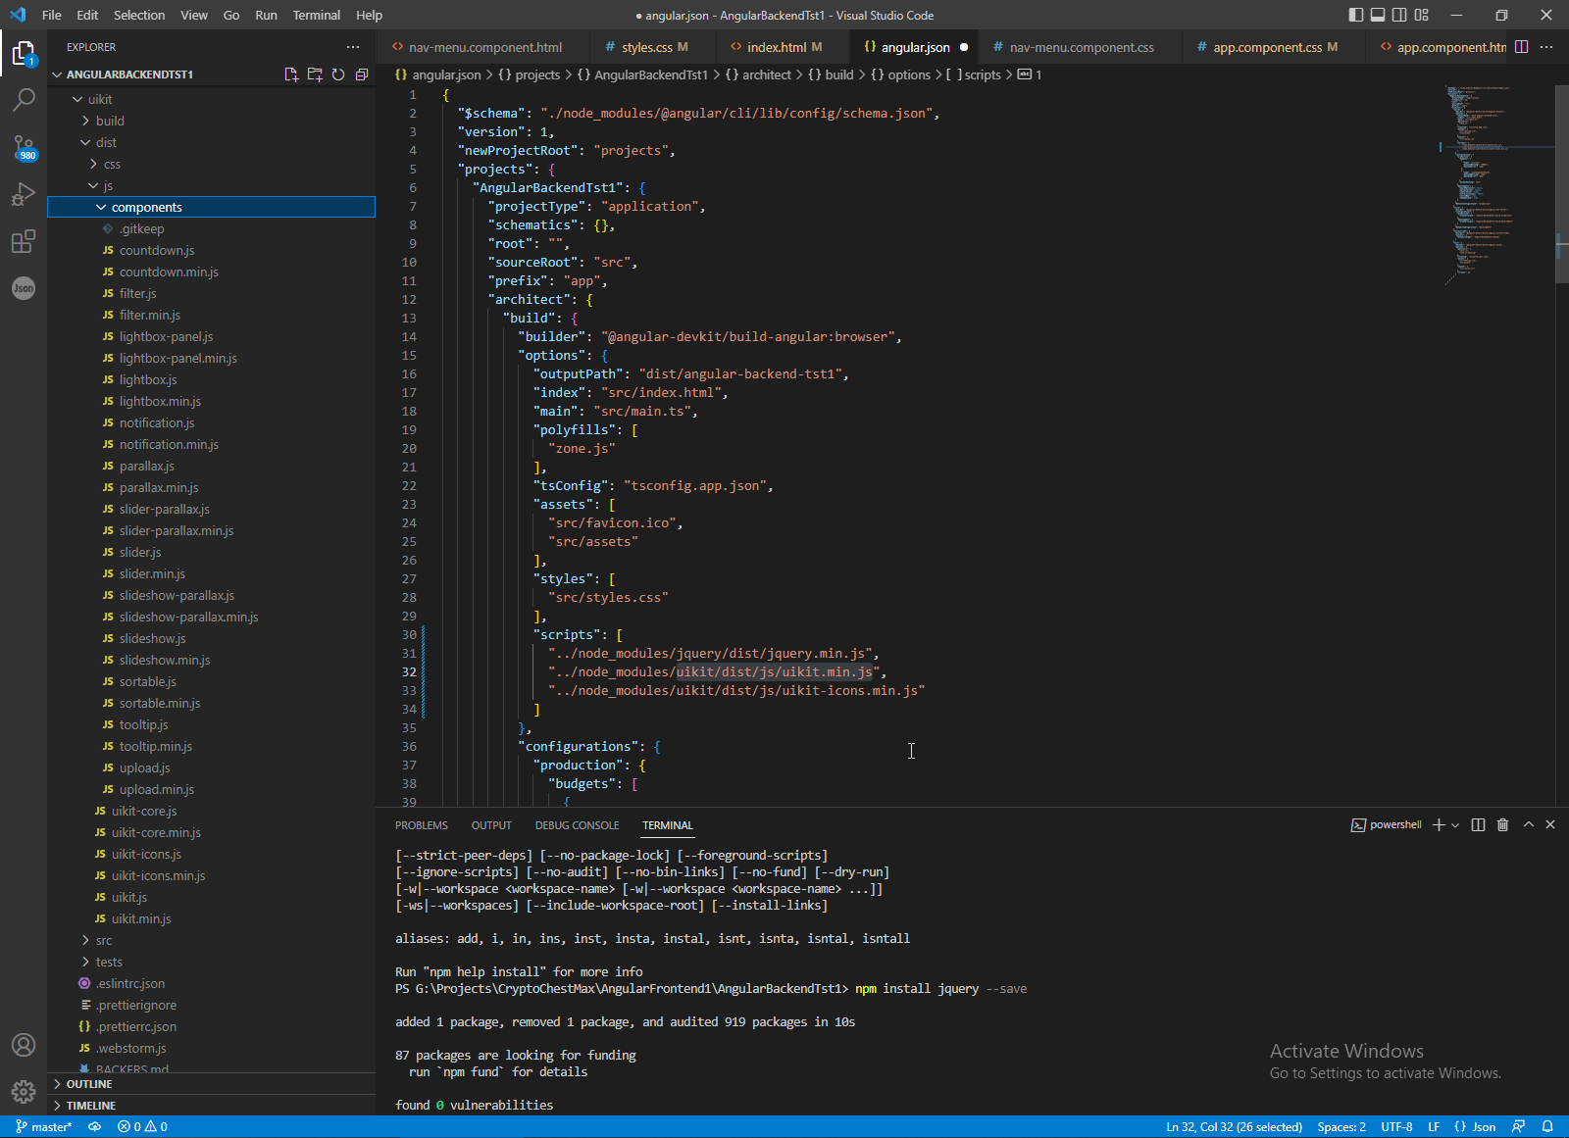This screenshot has height=1138, width=1569.
Task: Collapse all folders in Explorer
Action: tap(362, 74)
